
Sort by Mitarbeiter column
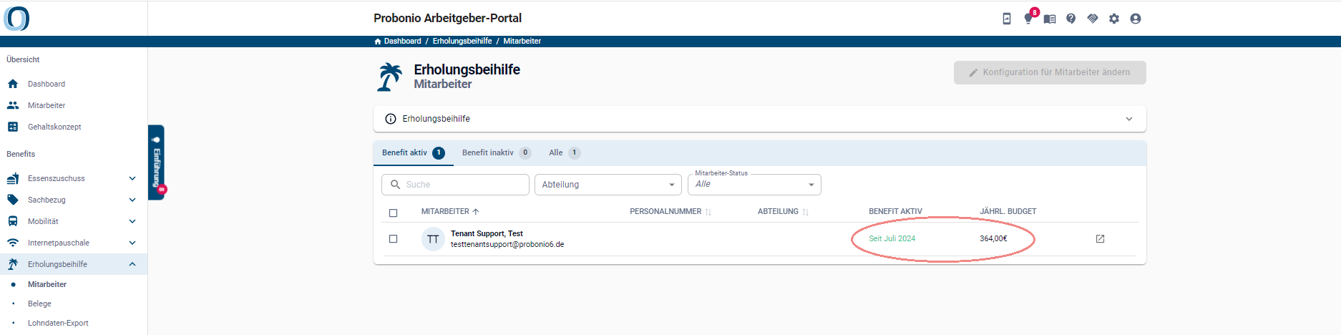click(450, 212)
